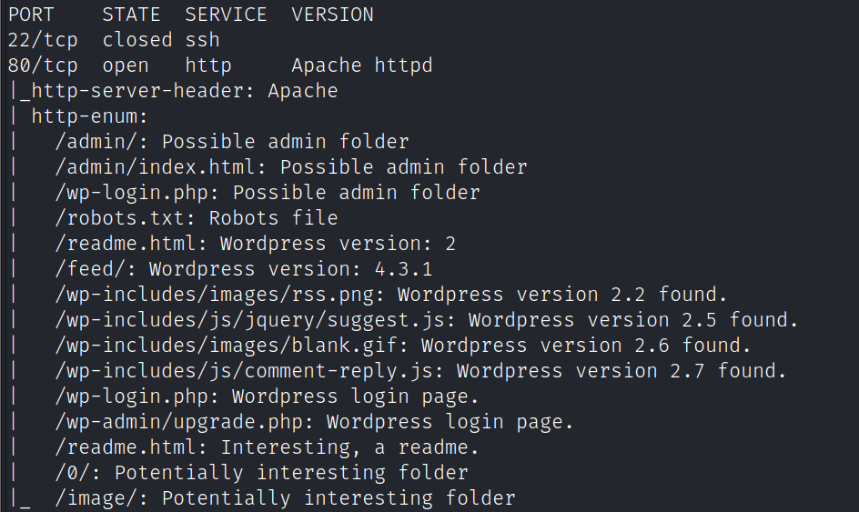The width and height of the screenshot is (859, 512).
Task: Click the /image/ folder path
Action: coord(101,498)
